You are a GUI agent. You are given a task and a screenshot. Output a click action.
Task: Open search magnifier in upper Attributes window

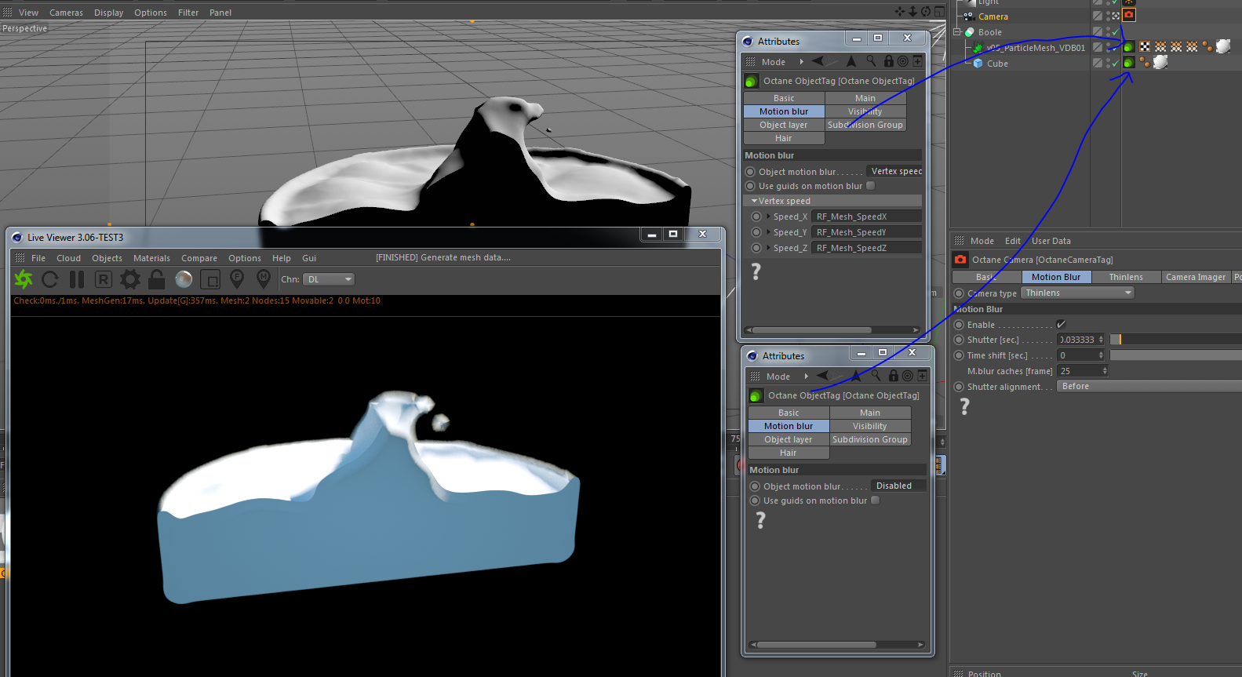[871, 61]
